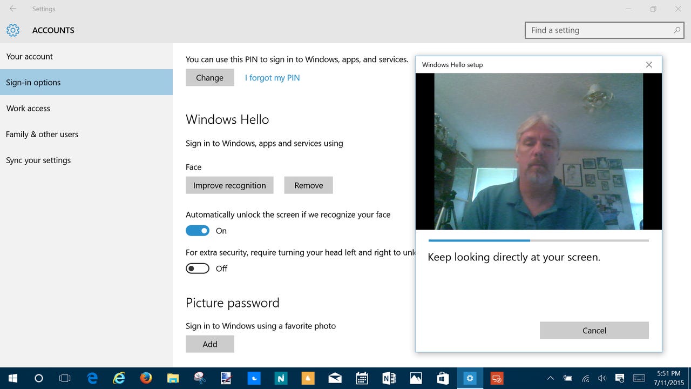Open OneNote from the taskbar

click(388, 378)
